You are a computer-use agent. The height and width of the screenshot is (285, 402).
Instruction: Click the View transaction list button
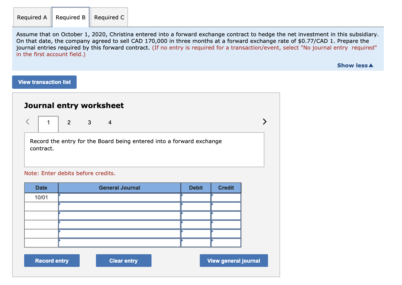tap(44, 82)
